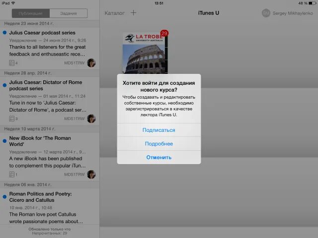Open Roman Politics and Poetry post

click(x=50, y=206)
